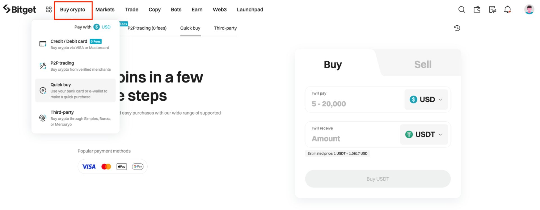Open the user profile avatar

point(529,9)
